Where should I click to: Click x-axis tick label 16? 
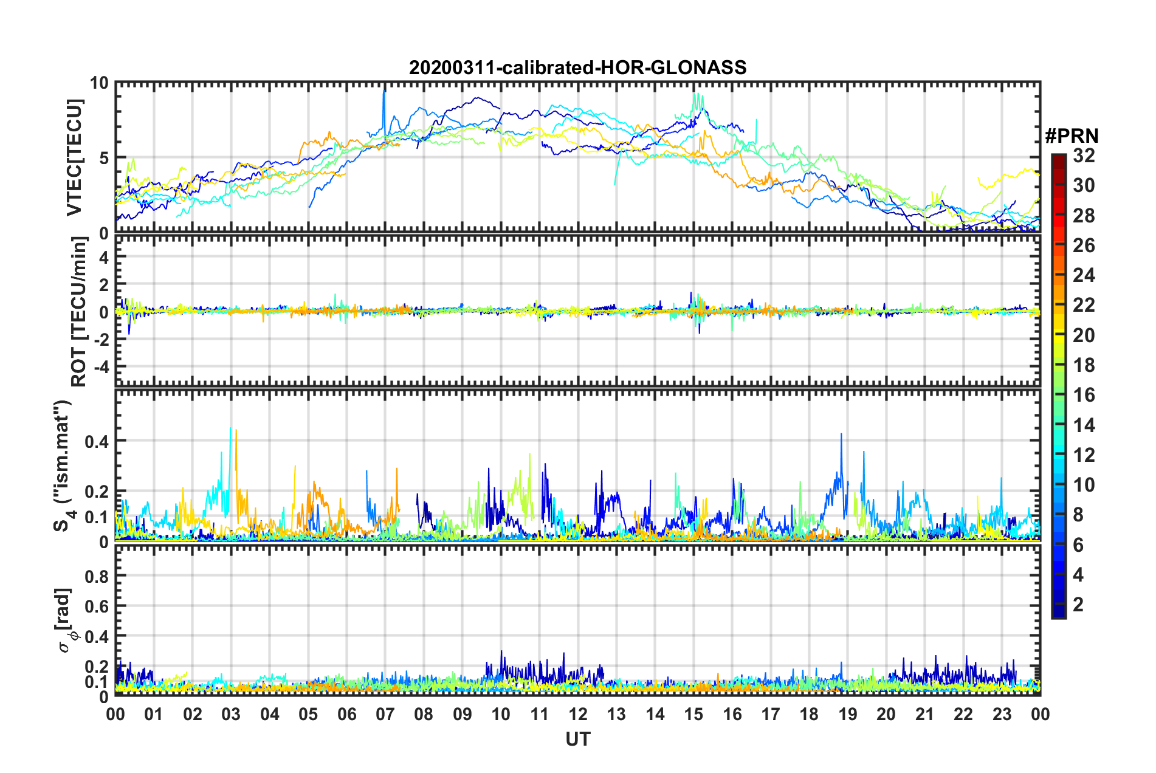tap(732, 714)
